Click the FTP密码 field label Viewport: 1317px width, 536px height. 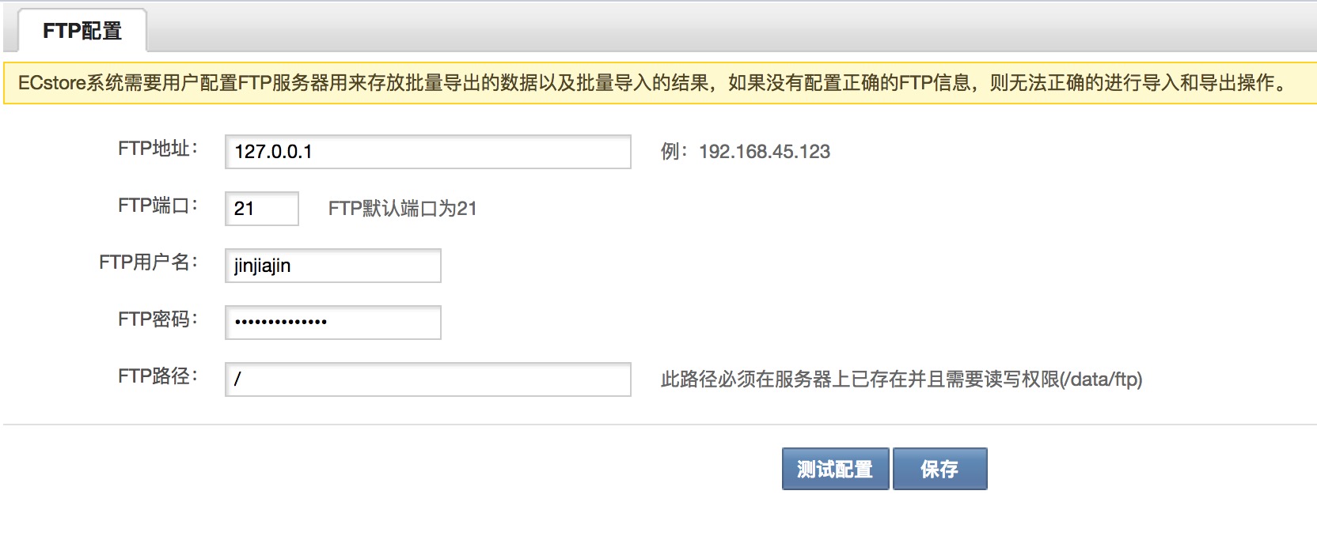[157, 319]
